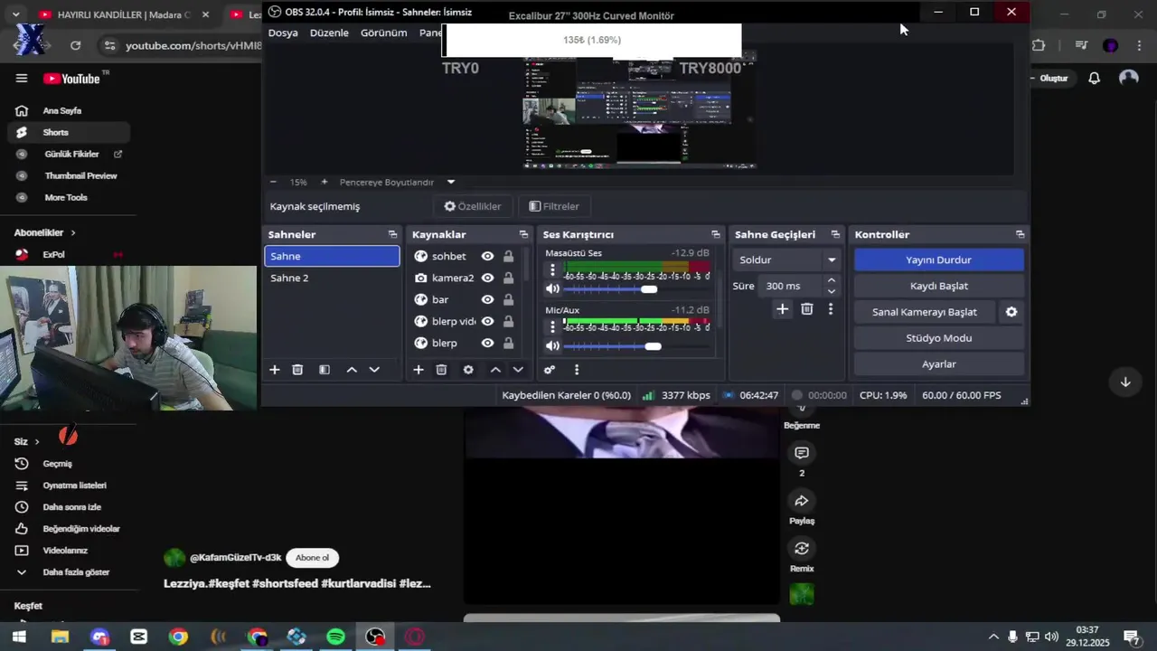Move scene up in Sahneler panel

click(352, 370)
